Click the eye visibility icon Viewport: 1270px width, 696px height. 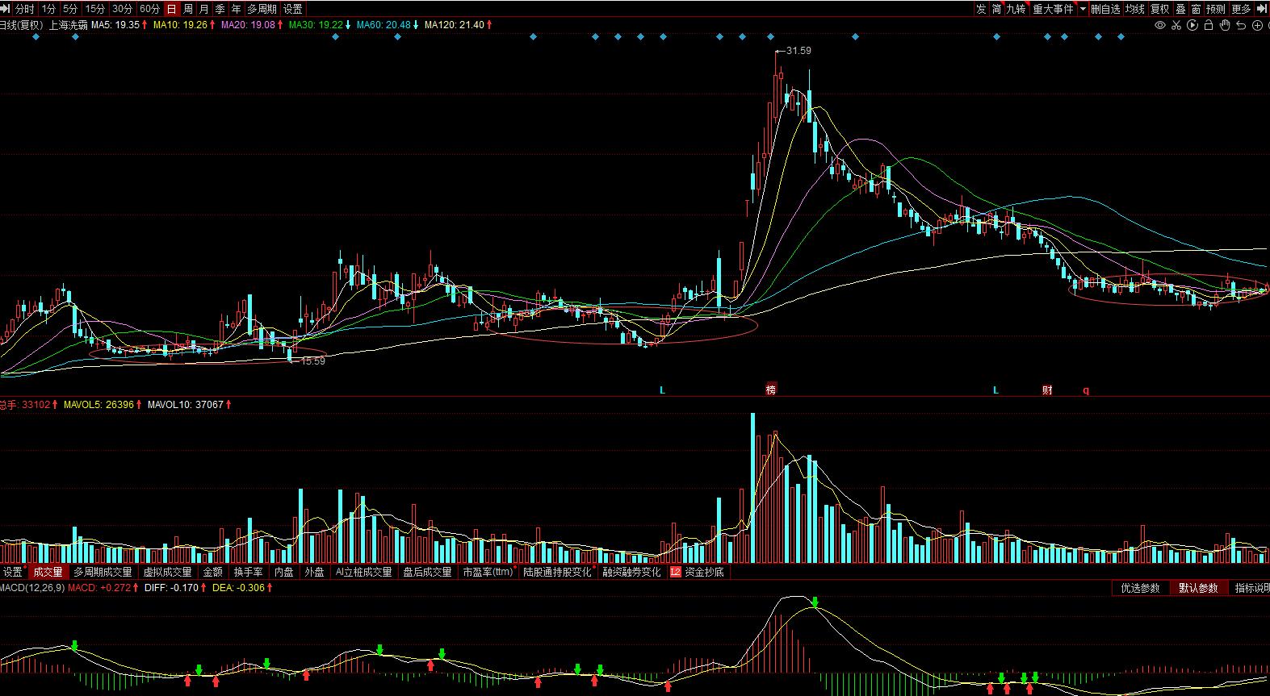[x=1160, y=25]
